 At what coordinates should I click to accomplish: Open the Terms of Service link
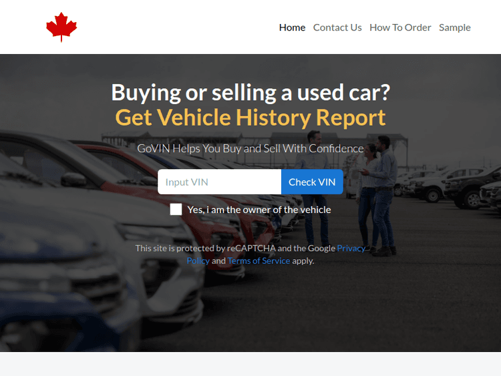point(259,260)
